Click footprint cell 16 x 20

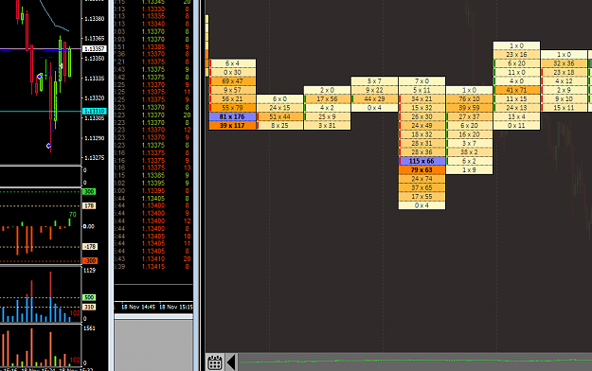[469, 134]
